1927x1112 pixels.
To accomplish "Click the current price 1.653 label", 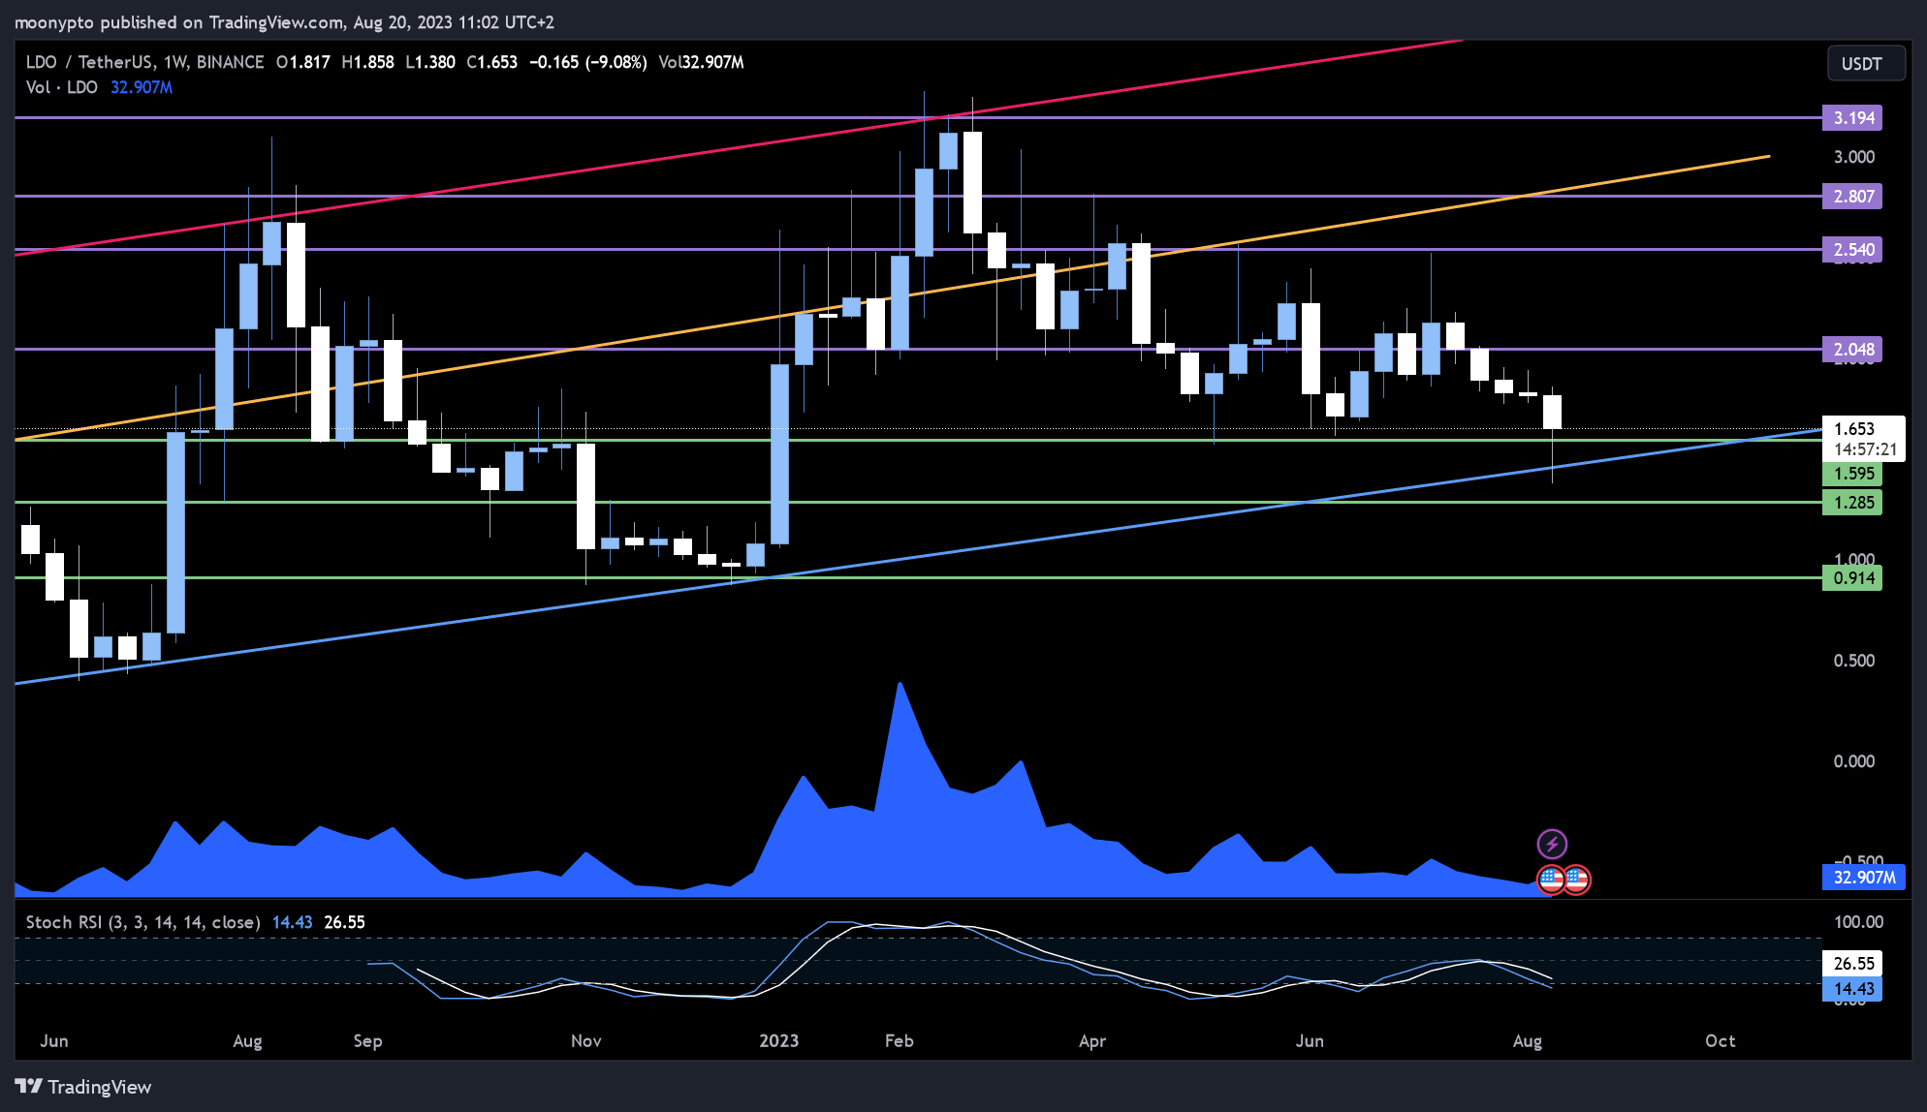I will click(x=1854, y=428).
